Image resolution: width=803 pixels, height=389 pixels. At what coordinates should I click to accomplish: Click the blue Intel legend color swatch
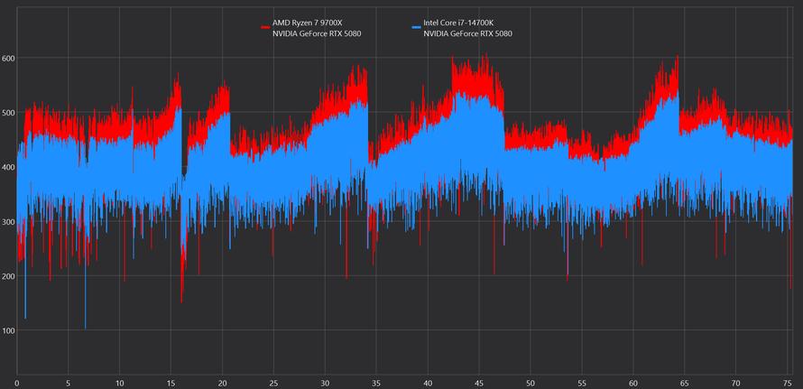(x=416, y=28)
